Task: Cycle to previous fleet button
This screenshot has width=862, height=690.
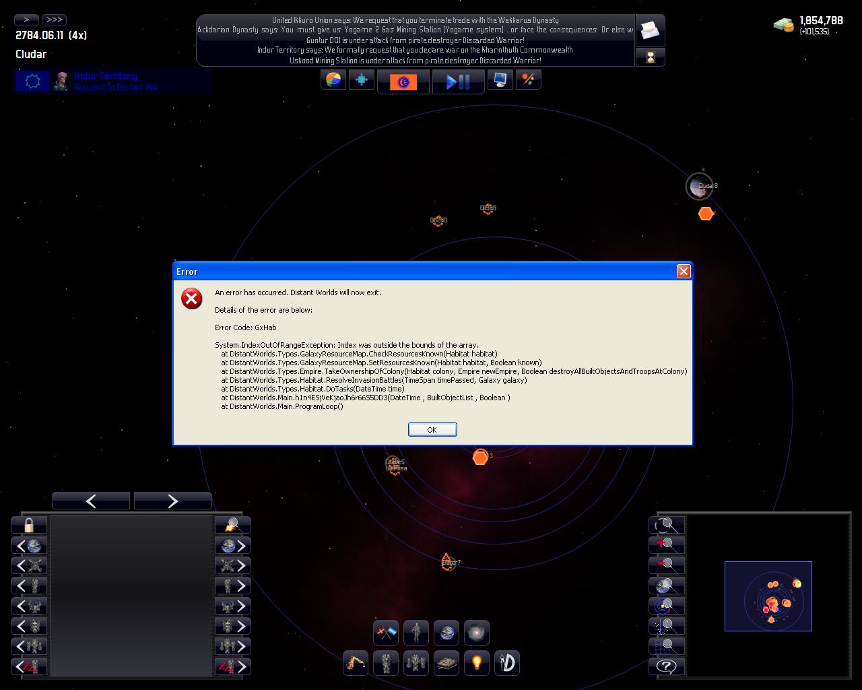Action: tap(29, 646)
